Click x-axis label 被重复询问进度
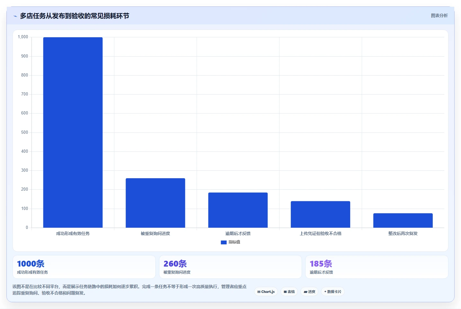Screen dimensions: 461x309 (x=155, y=233)
